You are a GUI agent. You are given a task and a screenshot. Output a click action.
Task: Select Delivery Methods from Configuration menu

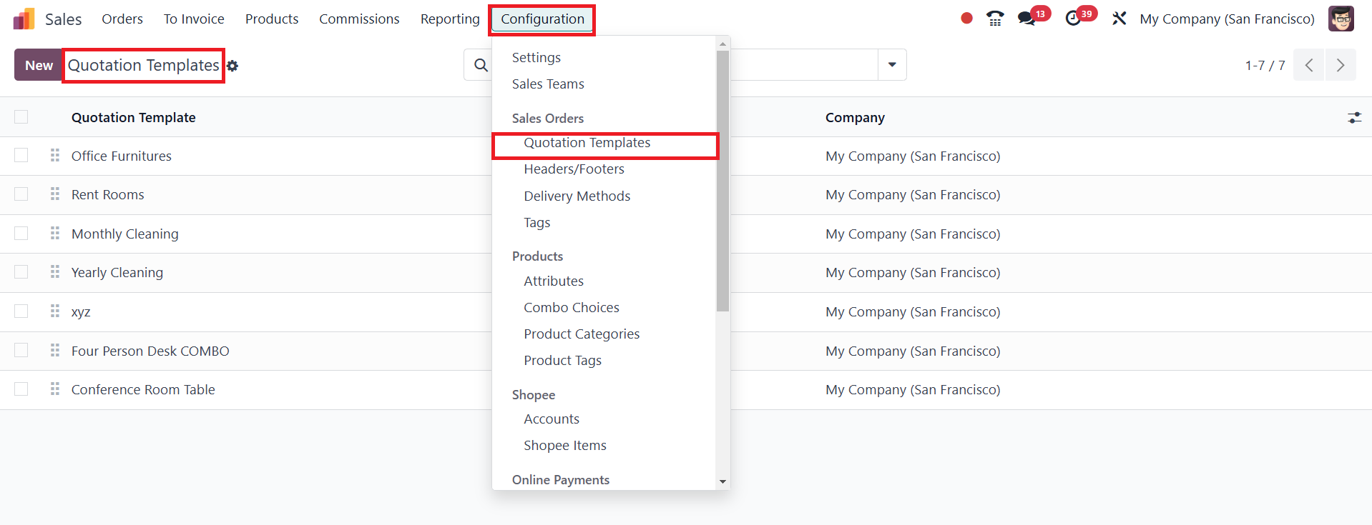577,196
